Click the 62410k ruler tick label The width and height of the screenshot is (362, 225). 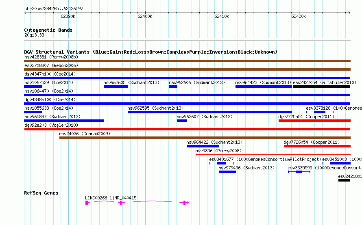[222, 16]
